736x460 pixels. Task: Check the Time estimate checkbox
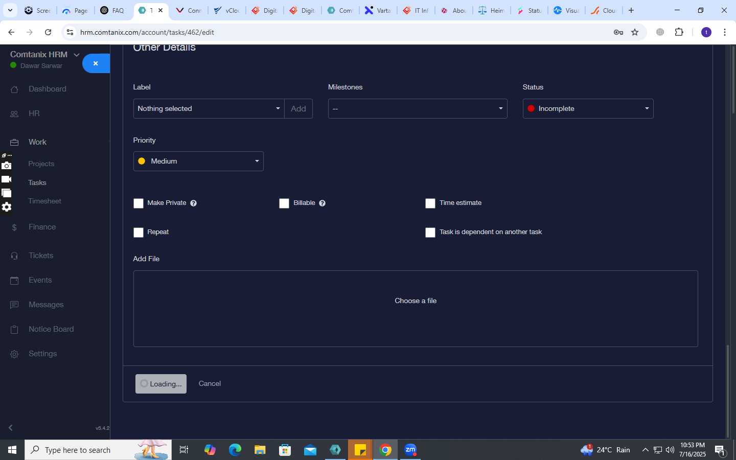(430, 203)
